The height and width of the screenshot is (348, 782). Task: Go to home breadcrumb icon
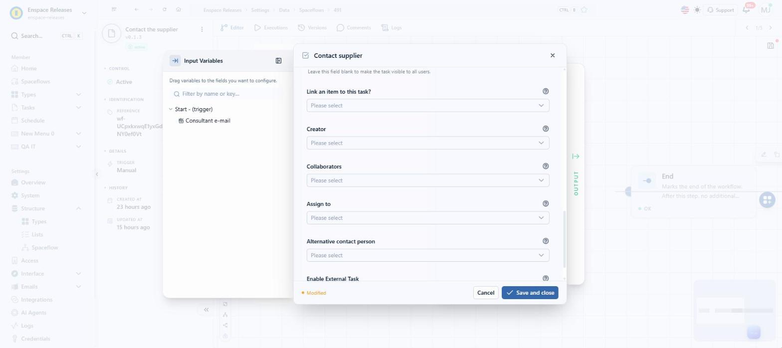coord(179,9)
